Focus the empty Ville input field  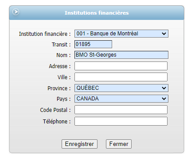tap(121, 77)
